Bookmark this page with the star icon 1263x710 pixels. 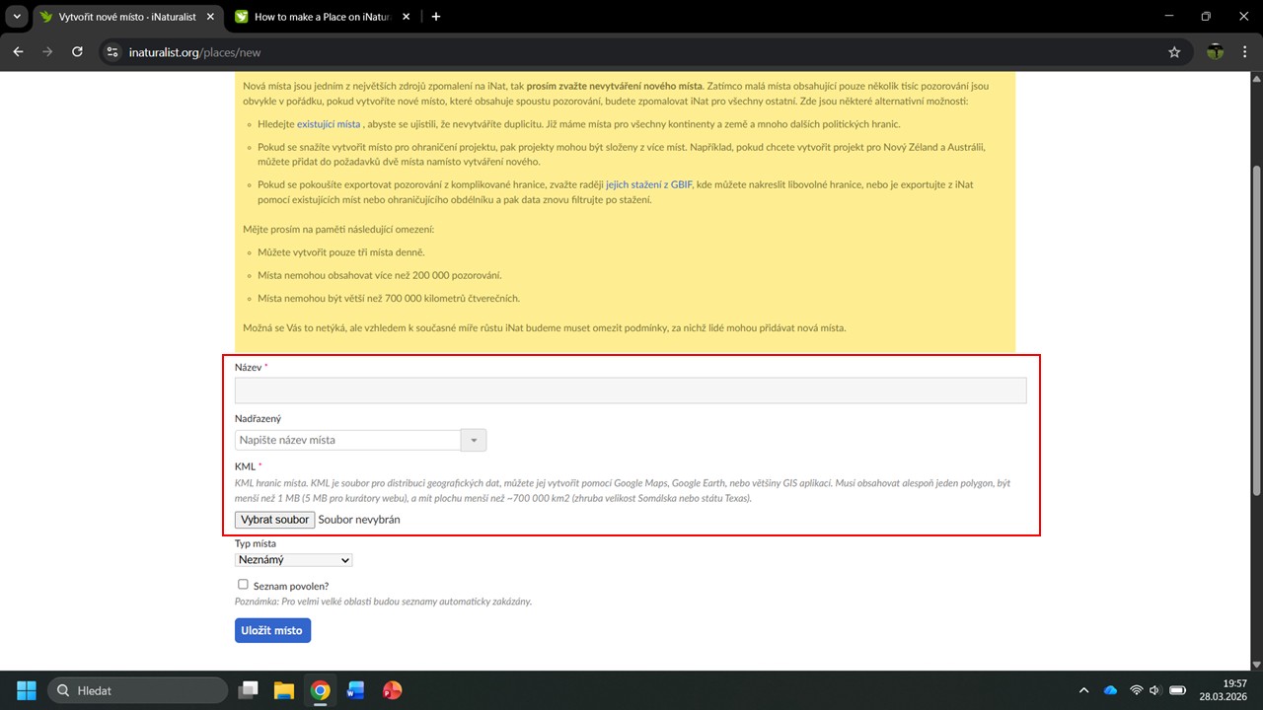pos(1174,52)
